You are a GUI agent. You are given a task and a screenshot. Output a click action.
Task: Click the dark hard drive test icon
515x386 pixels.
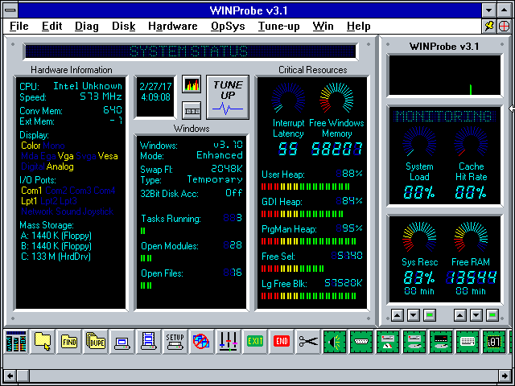click(x=441, y=342)
